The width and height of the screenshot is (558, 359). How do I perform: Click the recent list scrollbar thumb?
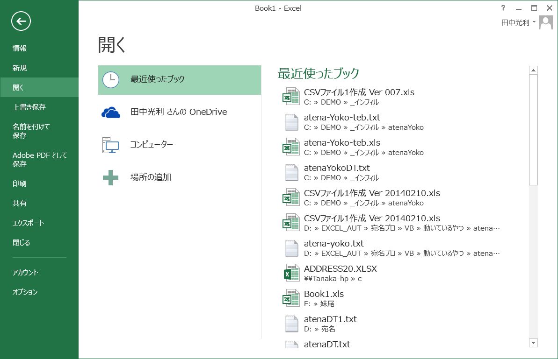pos(533,130)
